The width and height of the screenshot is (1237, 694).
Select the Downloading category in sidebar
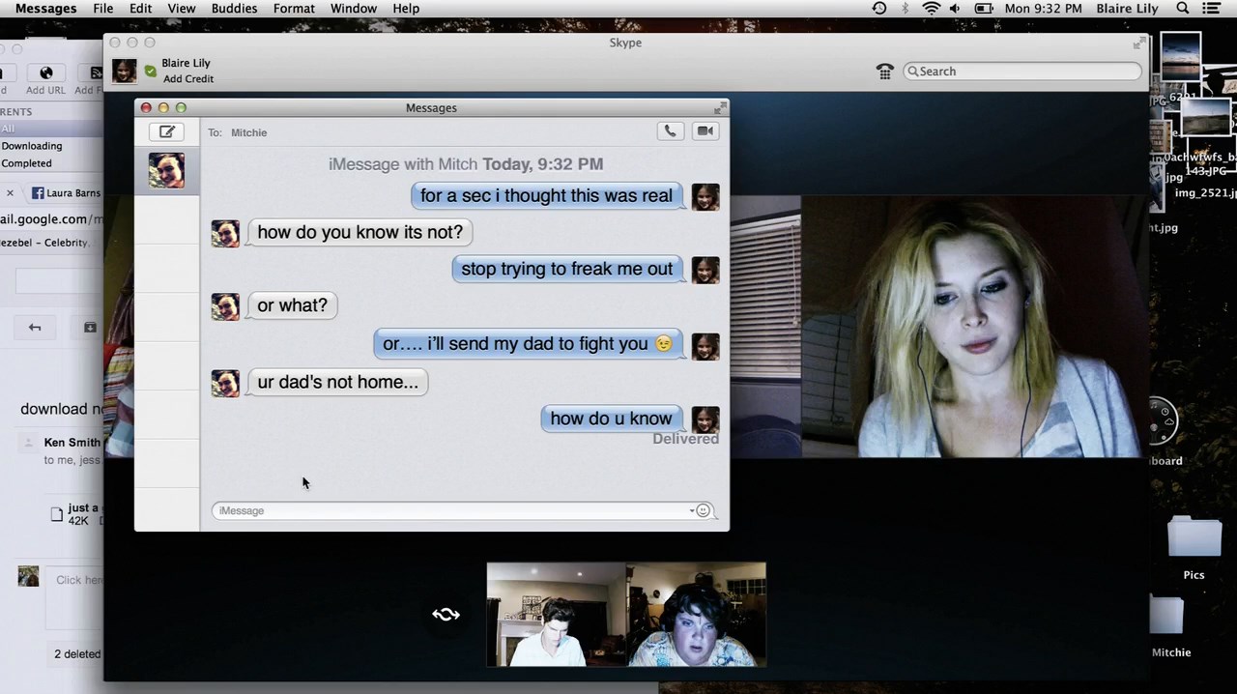coord(32,146)
